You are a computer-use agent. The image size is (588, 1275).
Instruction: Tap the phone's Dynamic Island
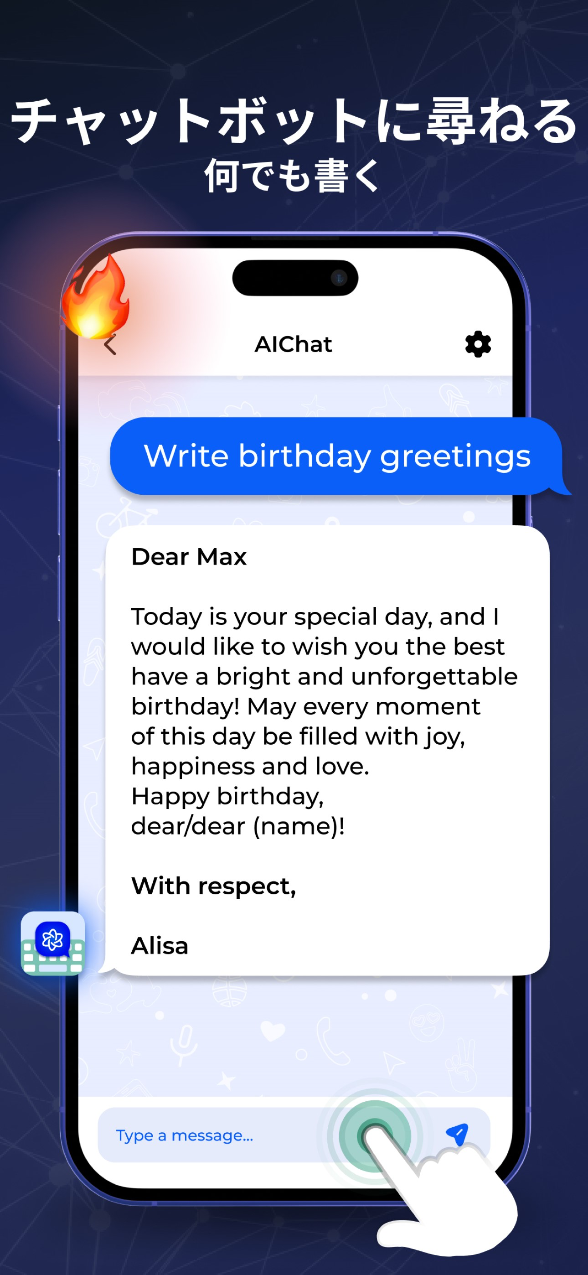click(x=295, y=278)
